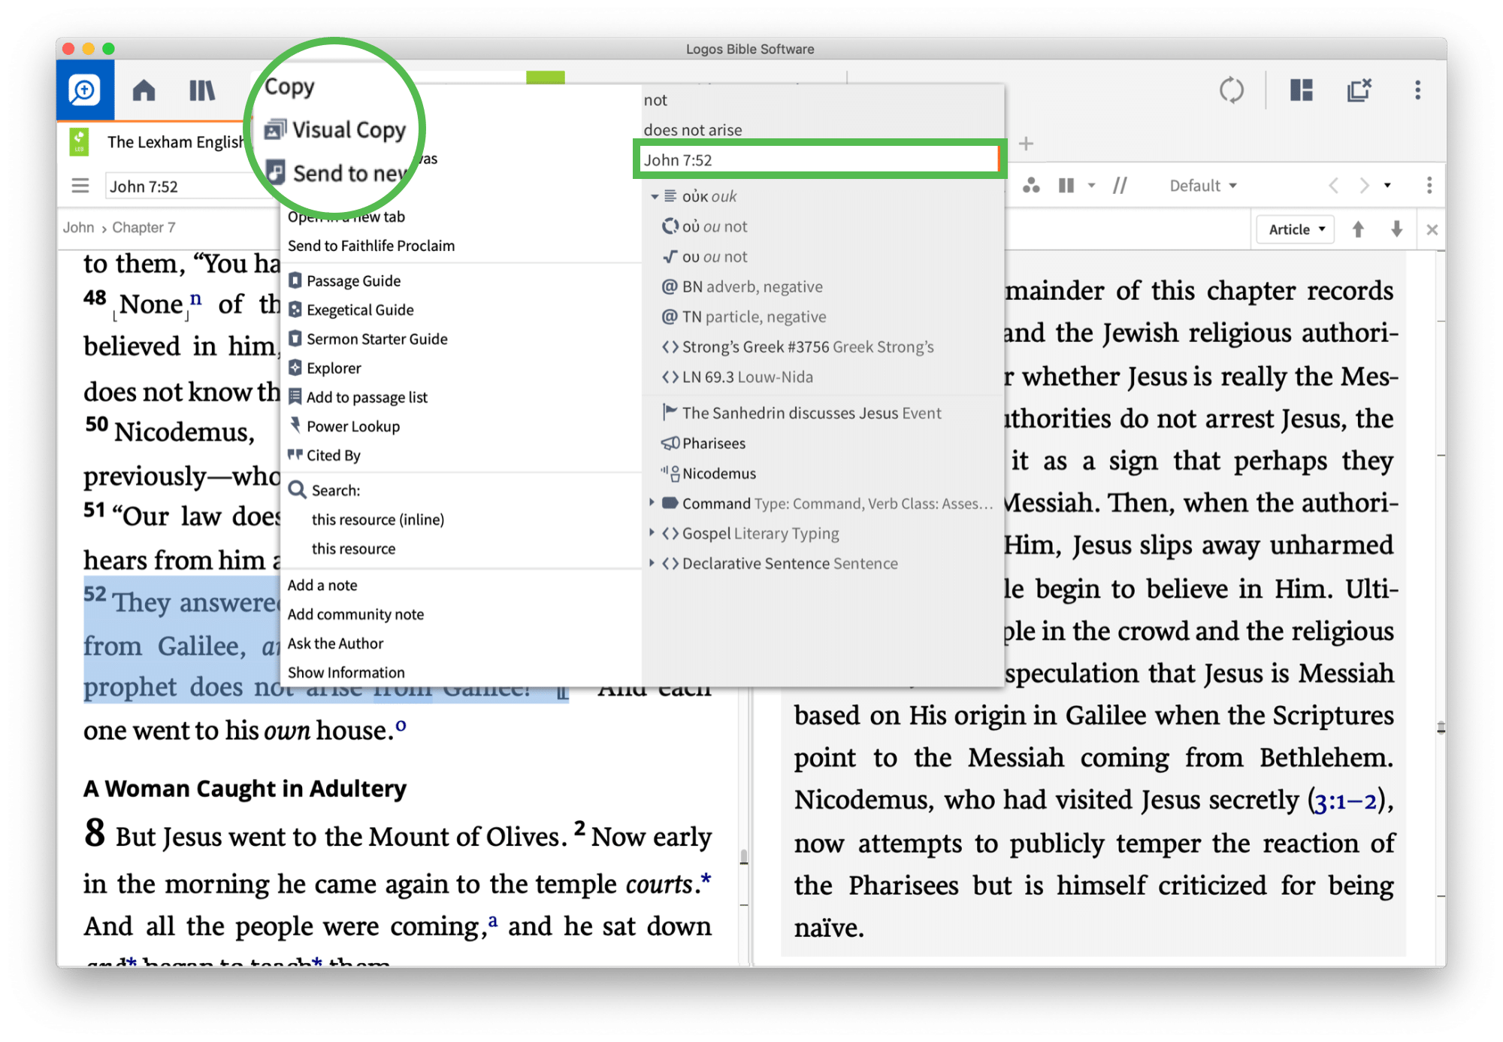Click the close all panels icon
The image size is (1503, 1042).
click(x=1359, y=91)
